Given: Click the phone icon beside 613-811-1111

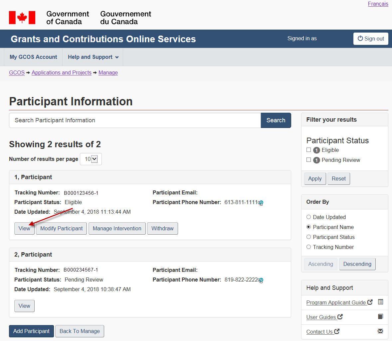Looking at the screenshot, I should pyautogui.click(x=261, y=203).
